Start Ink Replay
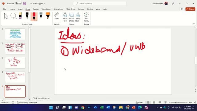The image size is (197, 111). [x=86, y=17]
